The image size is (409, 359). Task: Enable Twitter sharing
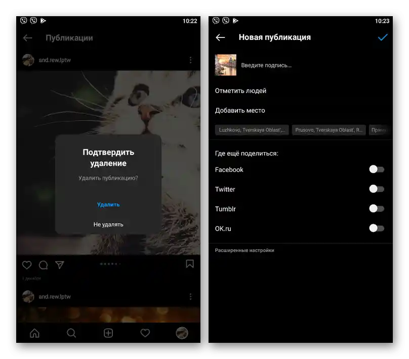(377, 189)
